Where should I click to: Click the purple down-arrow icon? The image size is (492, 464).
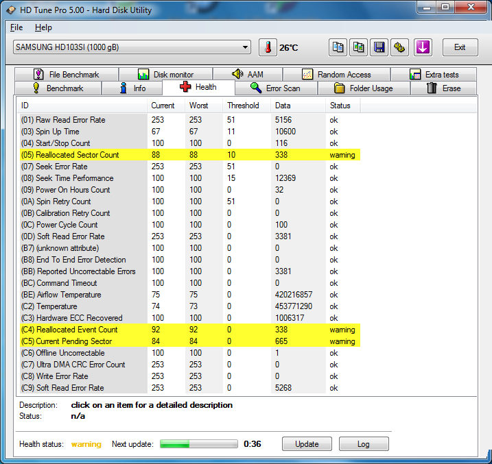[423, 47]
